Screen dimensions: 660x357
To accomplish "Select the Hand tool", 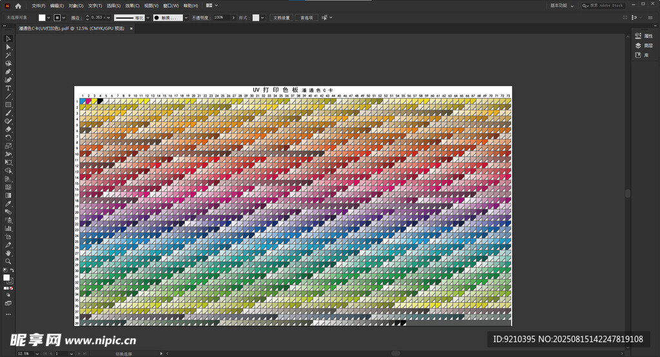I will pos(8,253).
